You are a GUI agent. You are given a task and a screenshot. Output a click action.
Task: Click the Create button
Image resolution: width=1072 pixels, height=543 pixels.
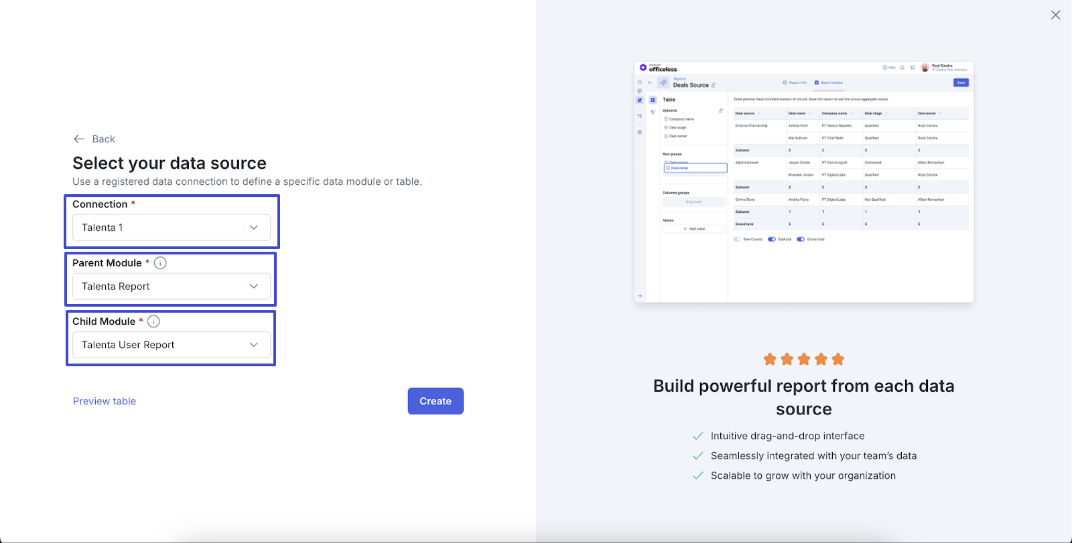pyautogui.click(x=435, y=401)
